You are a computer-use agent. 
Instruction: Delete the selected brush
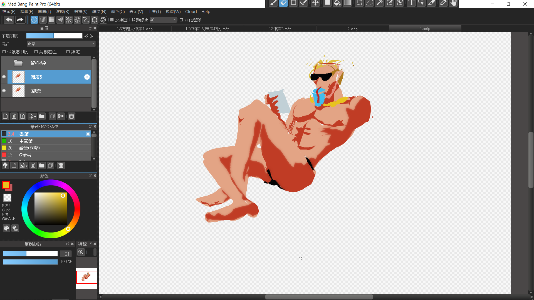coord(61,166)
